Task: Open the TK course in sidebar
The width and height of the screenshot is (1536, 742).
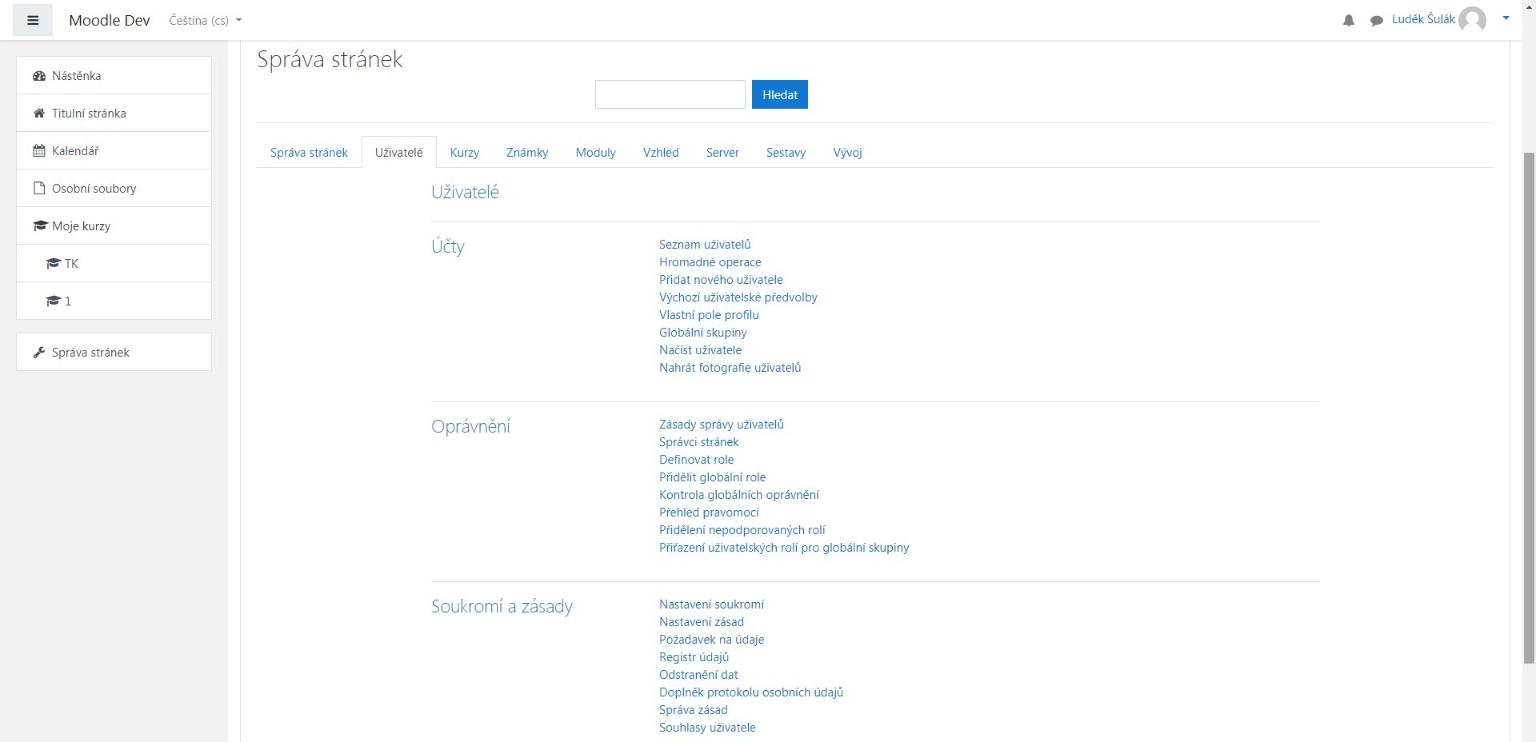Action: 71,264
